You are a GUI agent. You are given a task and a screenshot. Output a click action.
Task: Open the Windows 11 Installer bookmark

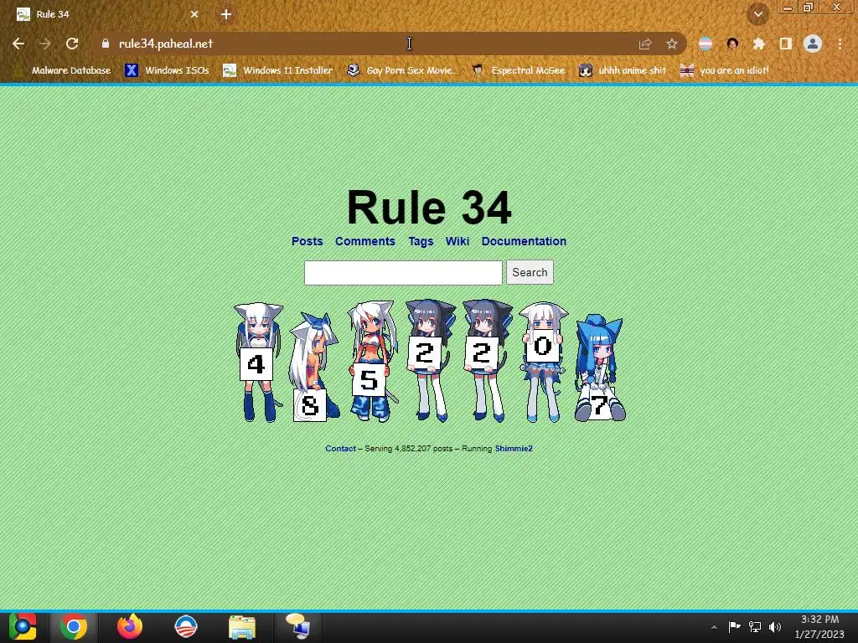[278, 70]
